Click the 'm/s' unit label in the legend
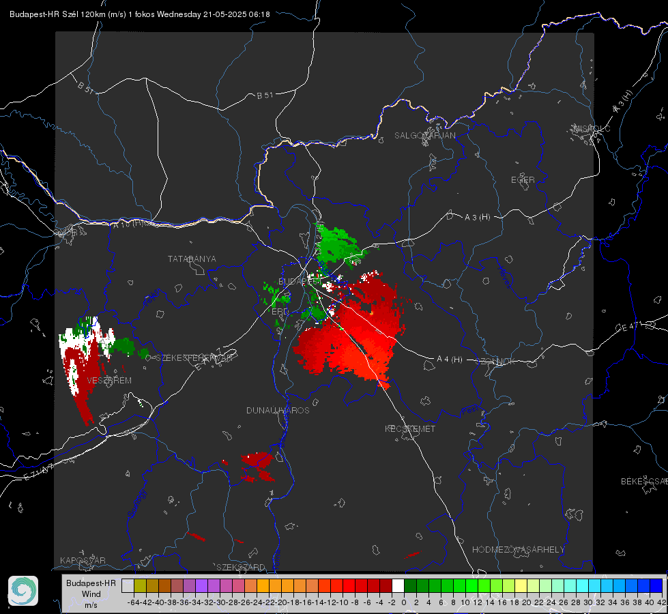 [x=91, y=604]
